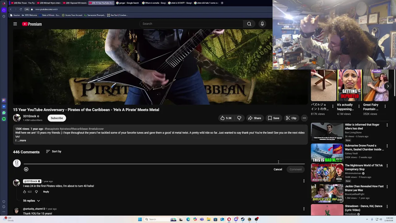
Task: Open menu for Jackie Chan video
Action: (x=387, y=187)
